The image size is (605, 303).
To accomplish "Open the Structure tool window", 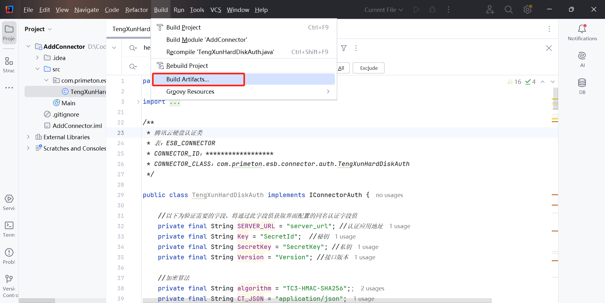I will pyautogui.click(x=9, y=64).
